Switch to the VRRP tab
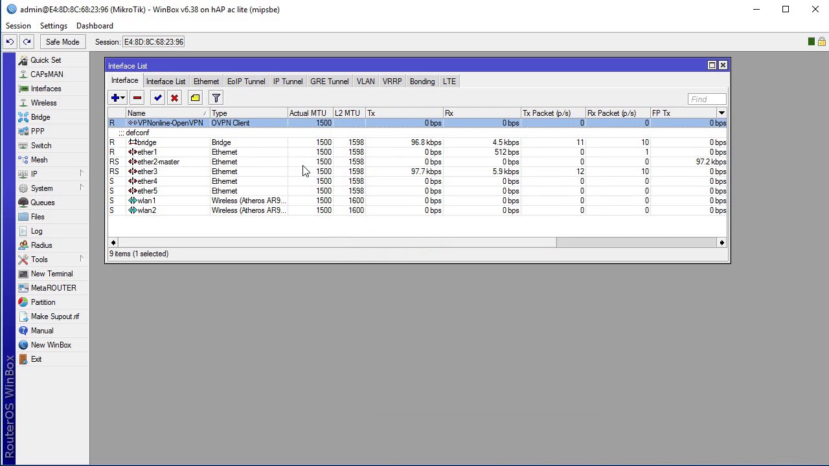 point(392,82)
